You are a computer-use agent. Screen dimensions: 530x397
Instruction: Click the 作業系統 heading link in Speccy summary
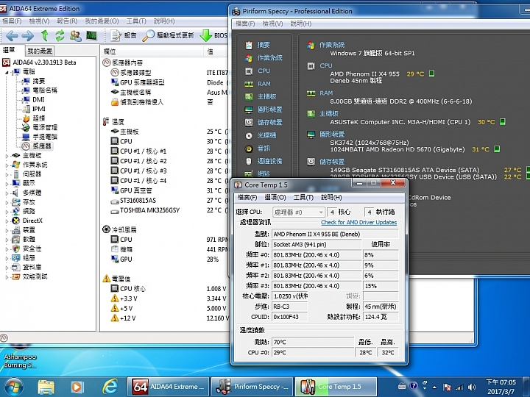point(332,45)
